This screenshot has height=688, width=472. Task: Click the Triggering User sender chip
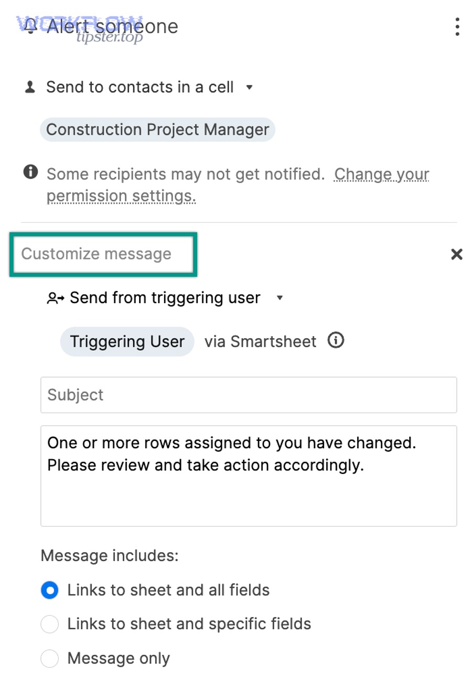[x=126, y=341]
